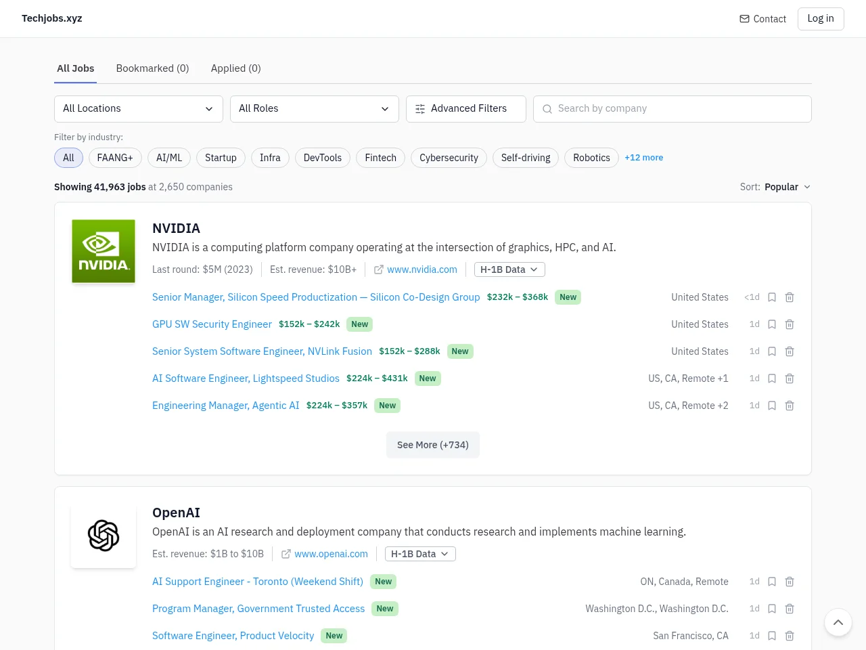Viewport: 866px width, 650px height.
Task: Remove Senior System Software Engineer, NVLink Fusion job
Action: click(x=790, y=351)
